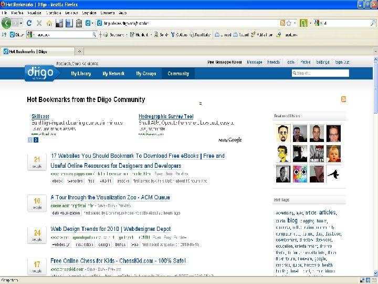Open dropdown arrow next to Diigo 'd' navigation icon
Viewport: 378px width, 284px height.
click(x=92, y=23)
